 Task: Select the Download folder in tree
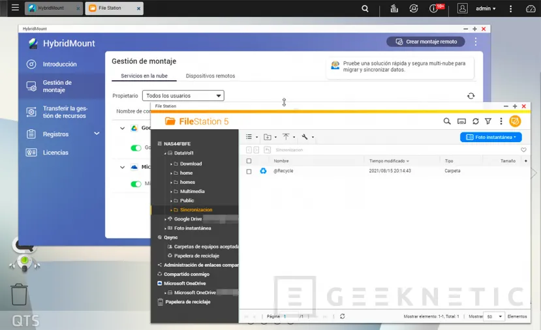pos(191,164)
